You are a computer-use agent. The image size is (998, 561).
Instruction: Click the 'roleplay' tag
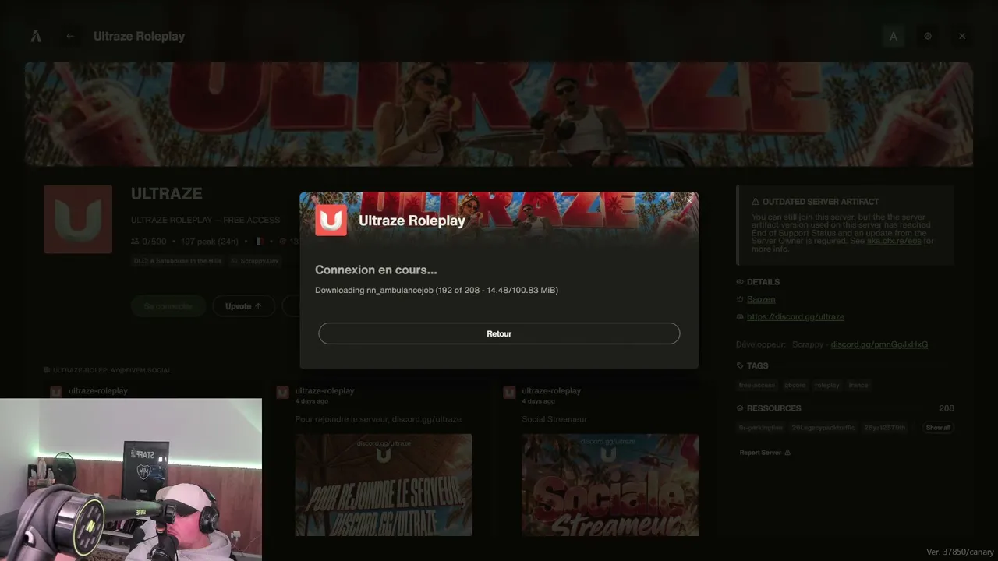pos(827,385)
